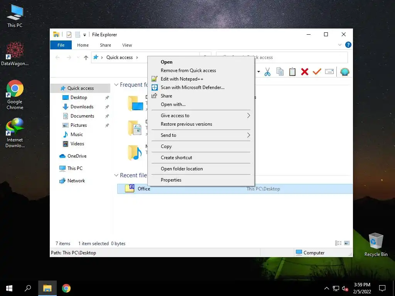
Task: Click Copy in the context menu
Action: [201, 146]
